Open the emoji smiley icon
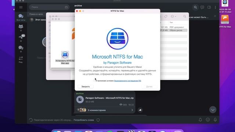235x132 pixels. 208,120
